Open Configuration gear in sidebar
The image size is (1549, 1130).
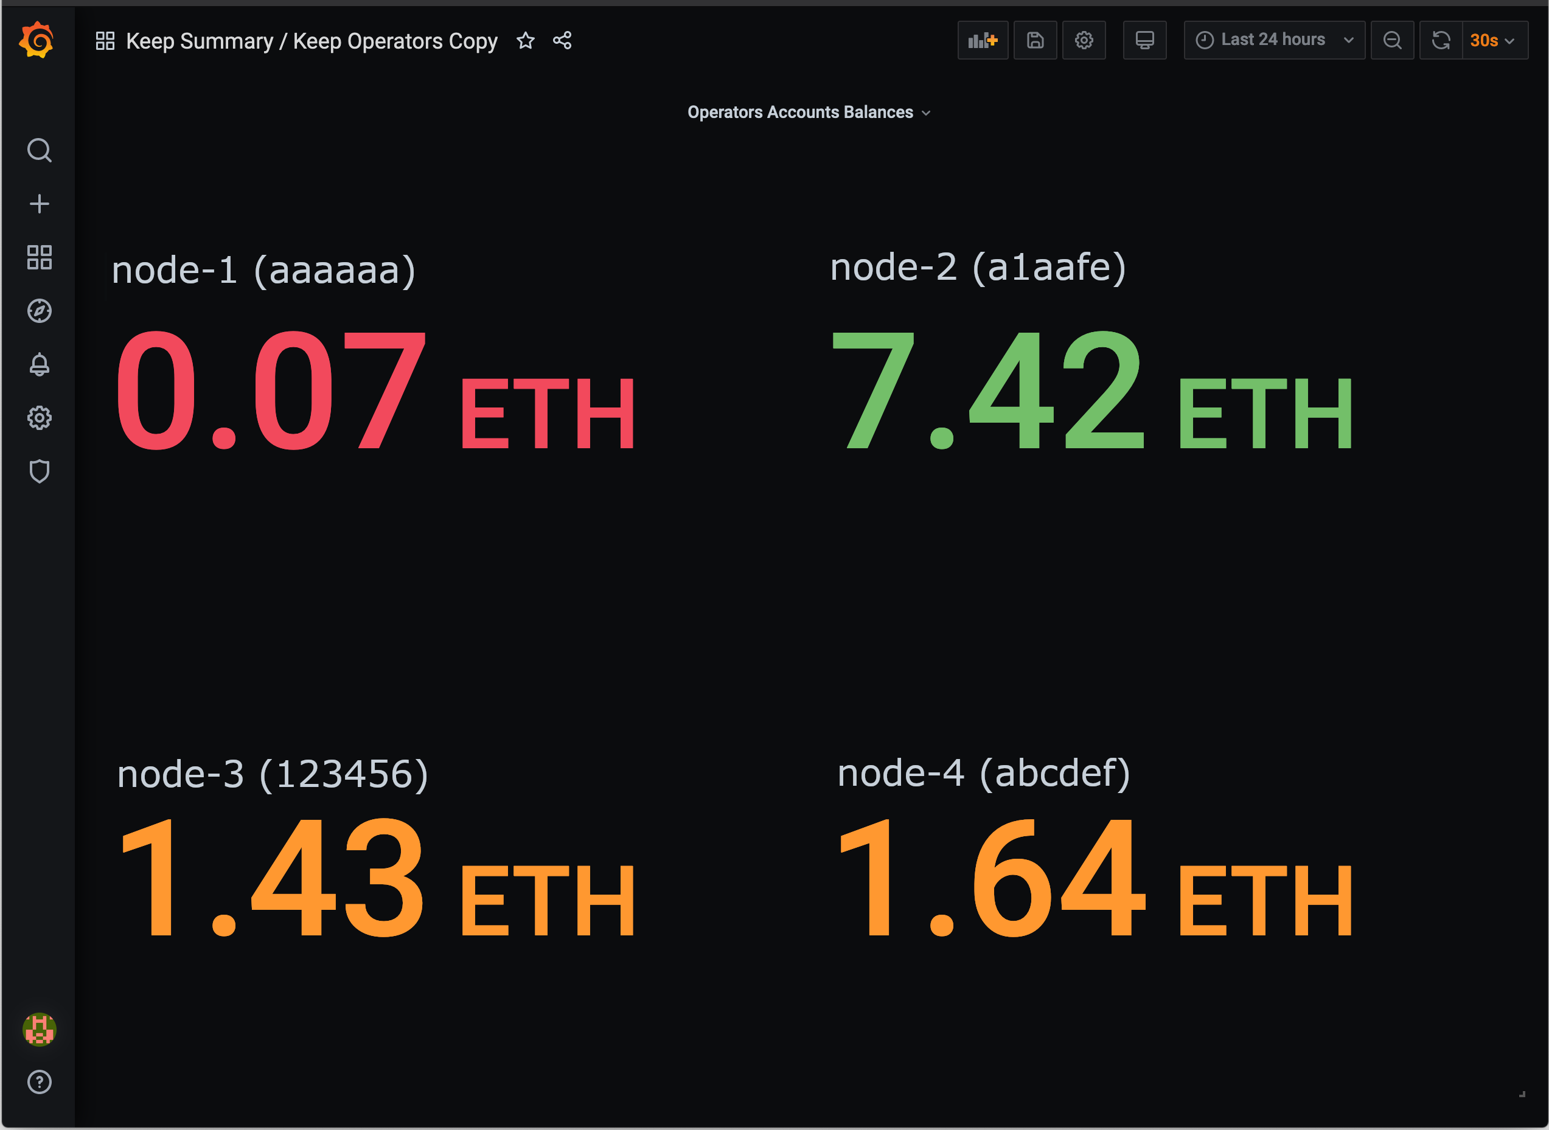pyautogui.click(x=39, y=418)
